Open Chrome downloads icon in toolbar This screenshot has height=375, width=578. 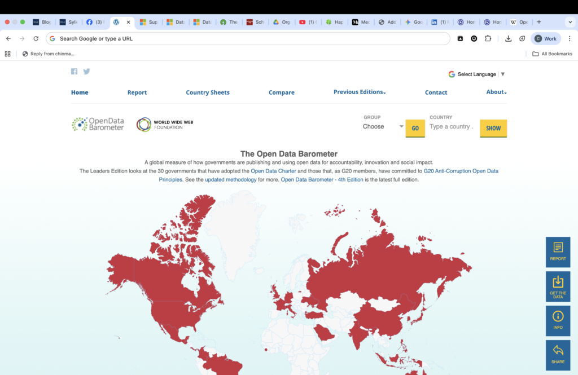point(509,38)
